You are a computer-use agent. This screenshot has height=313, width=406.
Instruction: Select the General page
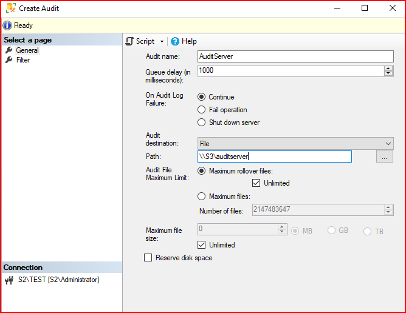(x=27, y=50)
